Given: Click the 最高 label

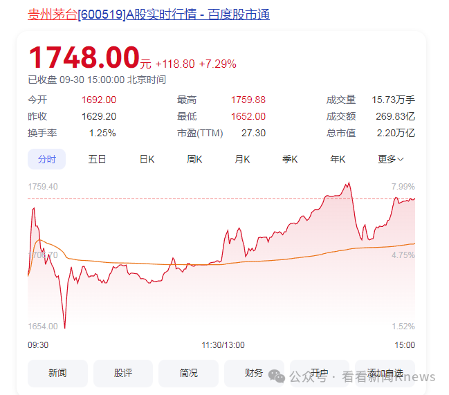Looking at the screenshot, I should pos(187,100).
